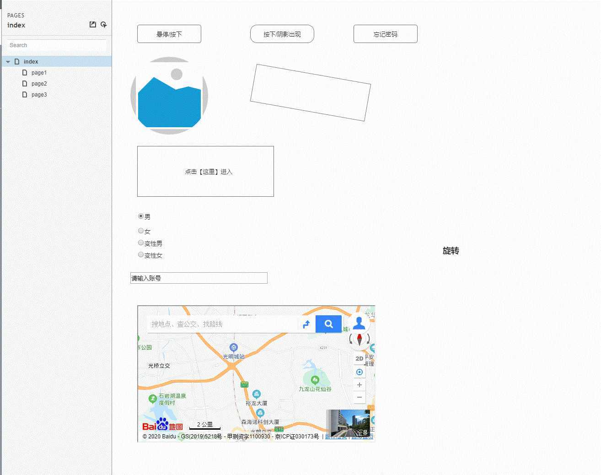Viewport: 601px width, 475px height.
Task: Select the 女 radio button
Action: coord(141,231)
